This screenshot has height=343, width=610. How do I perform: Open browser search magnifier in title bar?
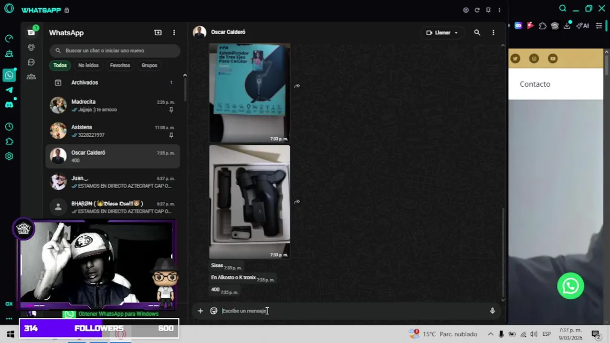(x=563, y=8)
